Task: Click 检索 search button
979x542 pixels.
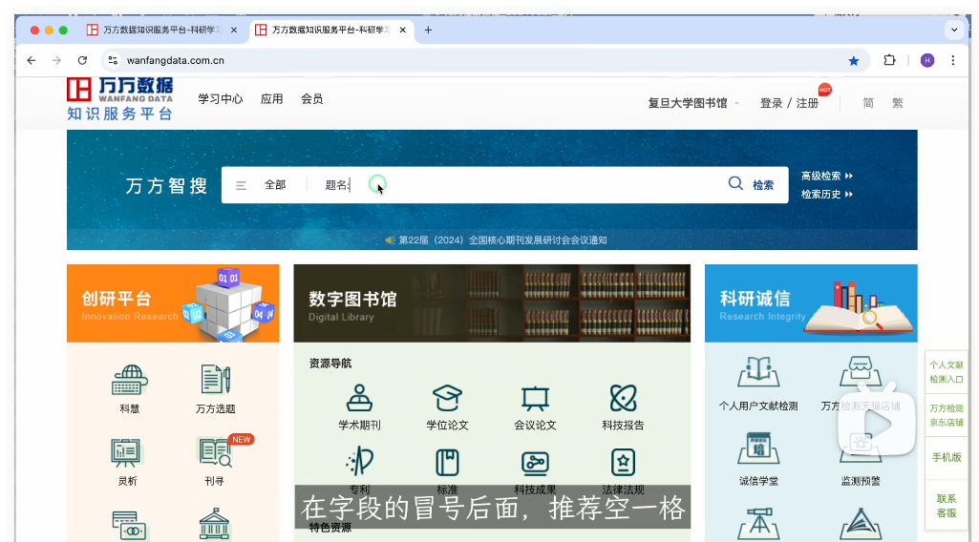Action: [x=762, y=184]
